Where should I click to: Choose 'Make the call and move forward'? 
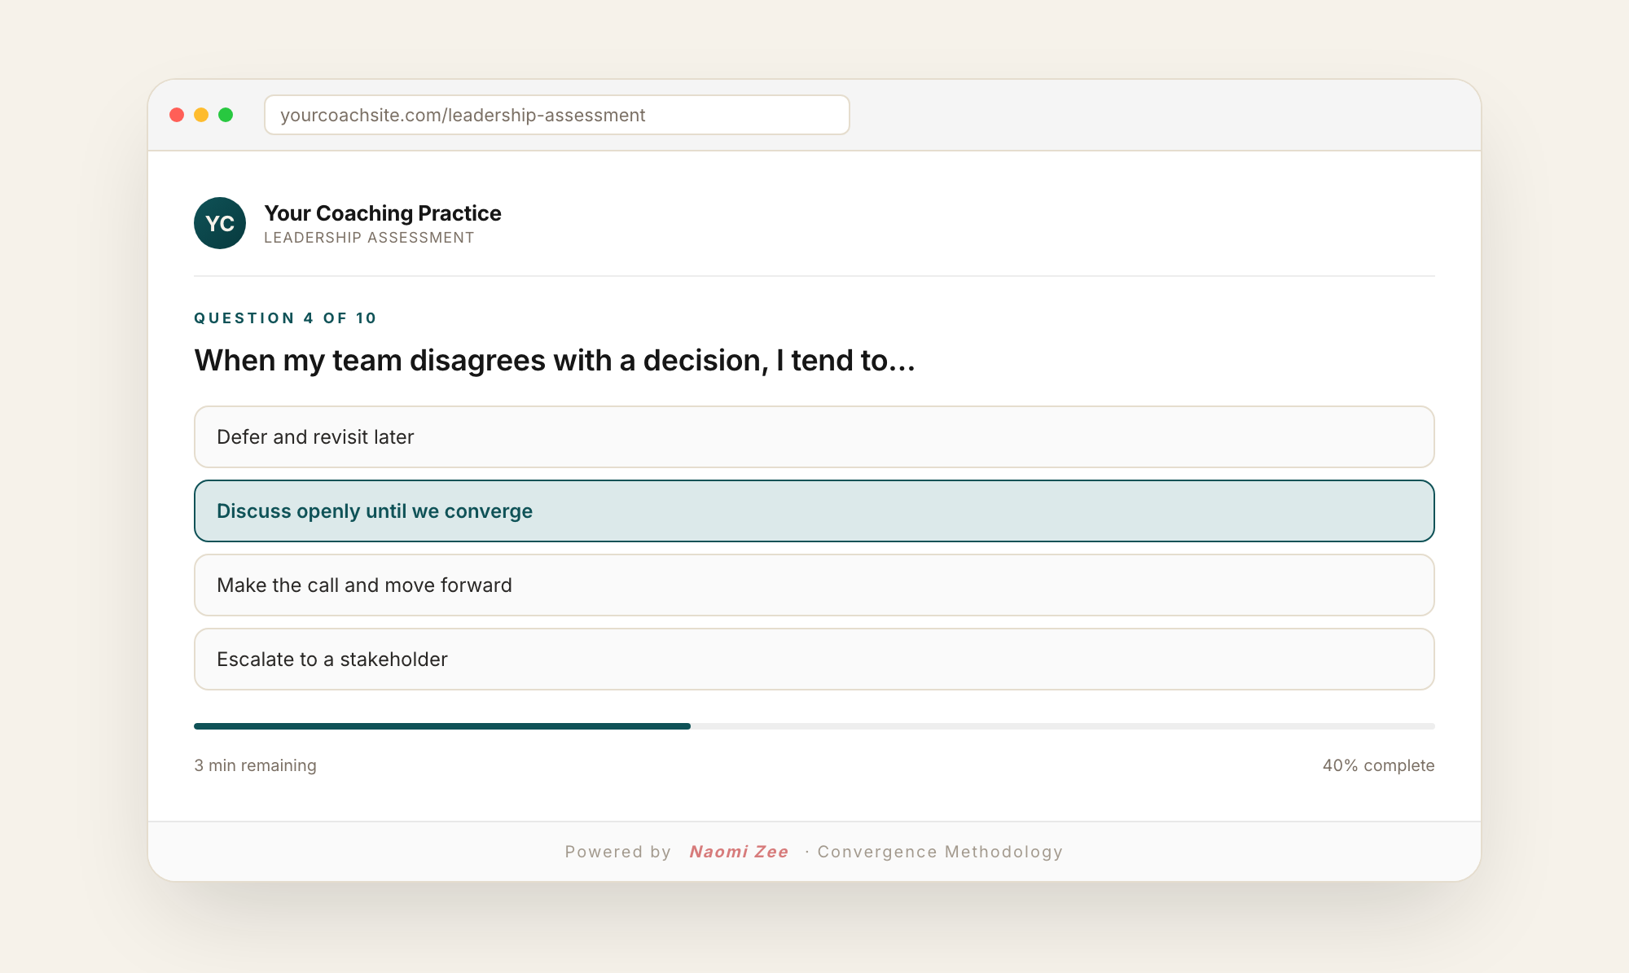coord(814,585)
